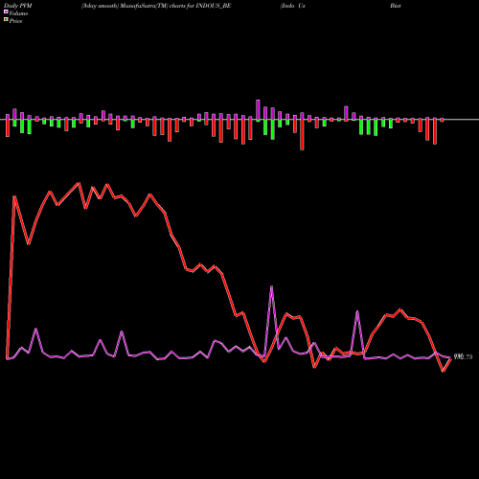This screenshot has width=479, height=479.
Task: Click the Indo Us company name text
Action: 293,6
